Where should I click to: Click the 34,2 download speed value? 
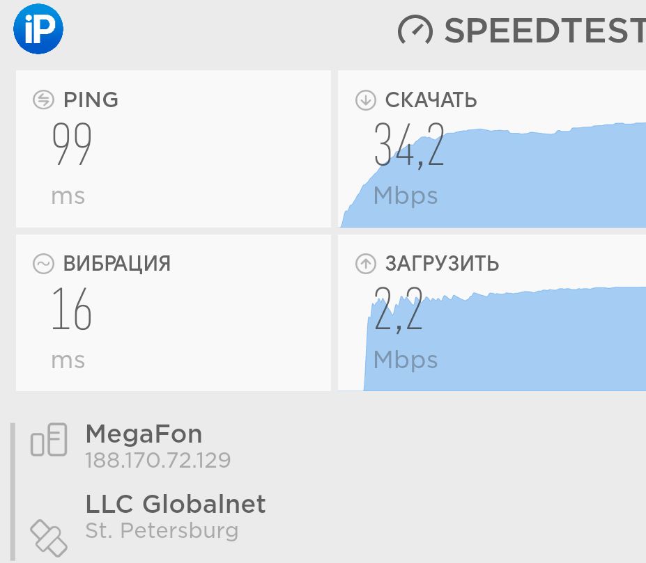pyautogui.click(x=409, y=145)
